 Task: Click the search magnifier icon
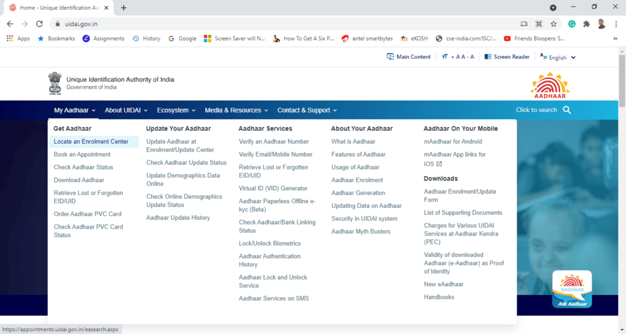coord(567,110)
